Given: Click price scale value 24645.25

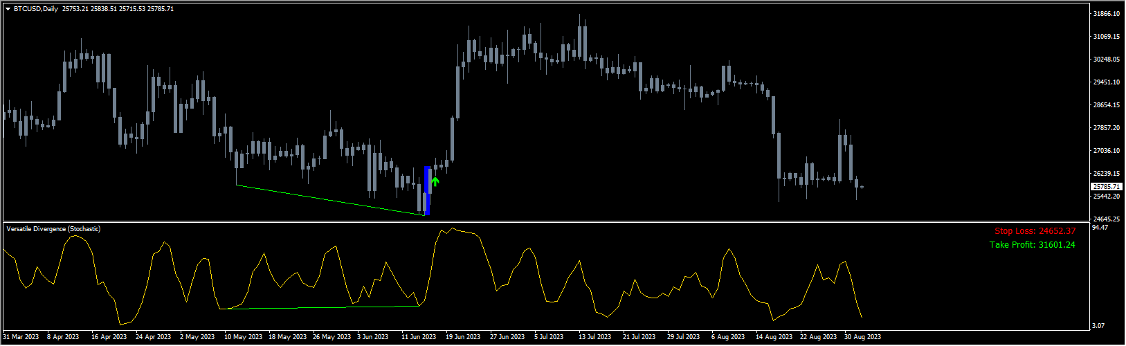Looking at the screenshot, I should coord(1107,219).
